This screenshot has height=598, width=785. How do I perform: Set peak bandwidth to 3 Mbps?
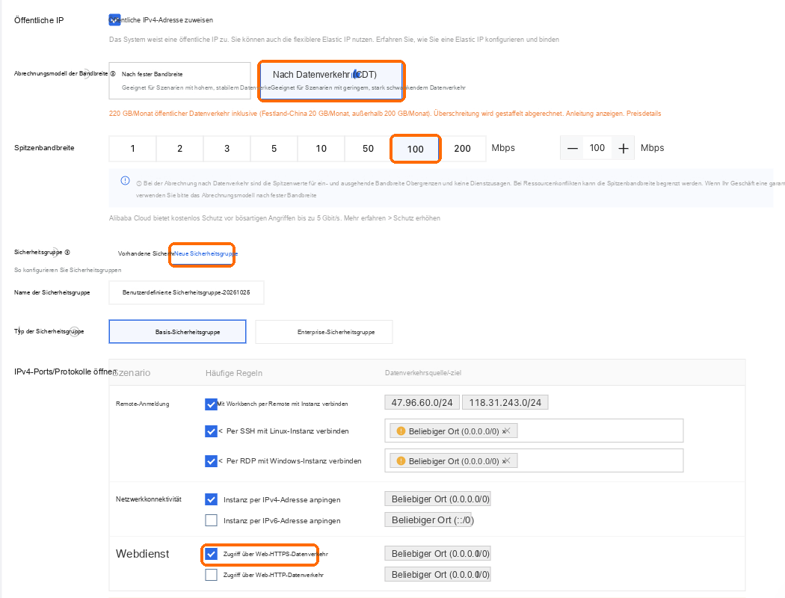point(227,149)
